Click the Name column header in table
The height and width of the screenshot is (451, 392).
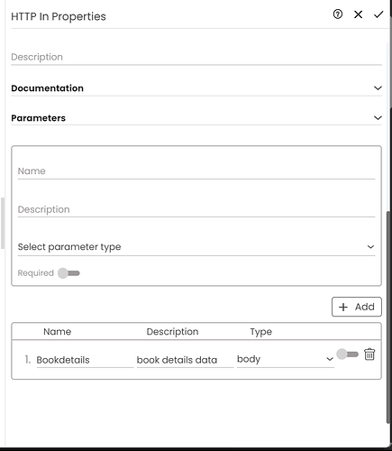58,332
